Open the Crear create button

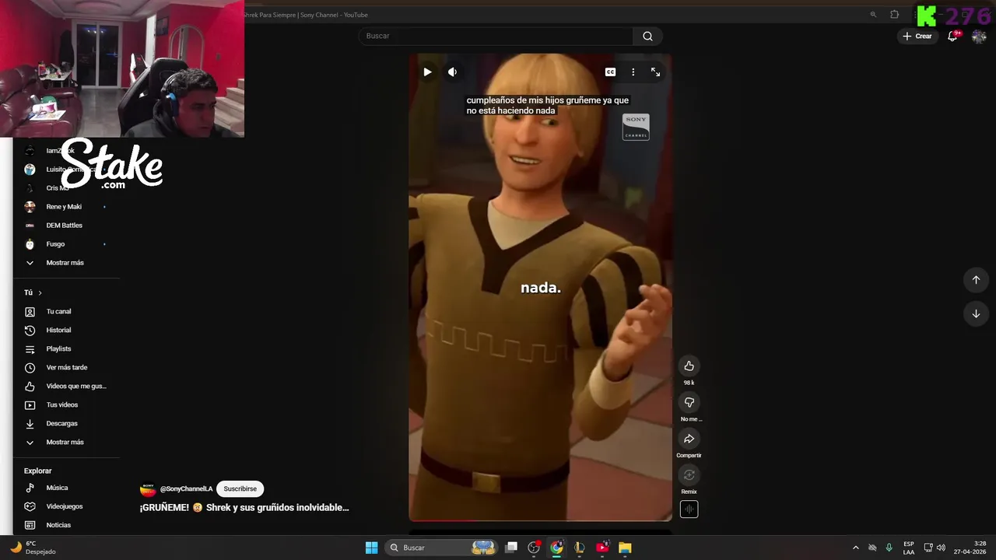pos(917,36)
